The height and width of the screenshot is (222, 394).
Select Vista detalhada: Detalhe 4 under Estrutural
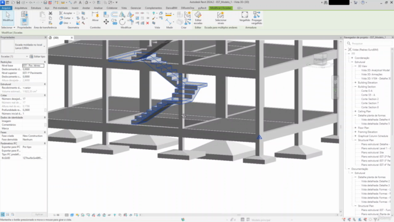[376, 120]
